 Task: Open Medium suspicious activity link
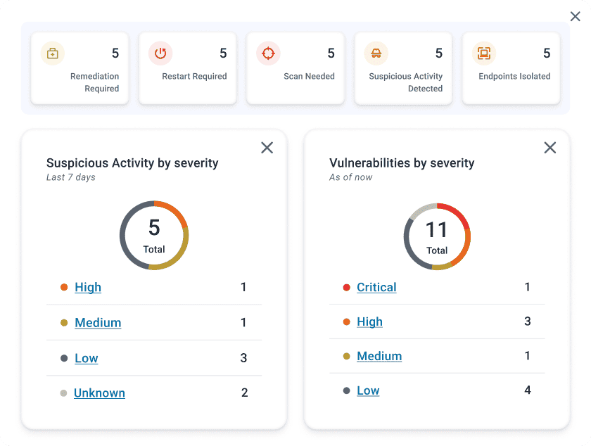tap(98, 323)
